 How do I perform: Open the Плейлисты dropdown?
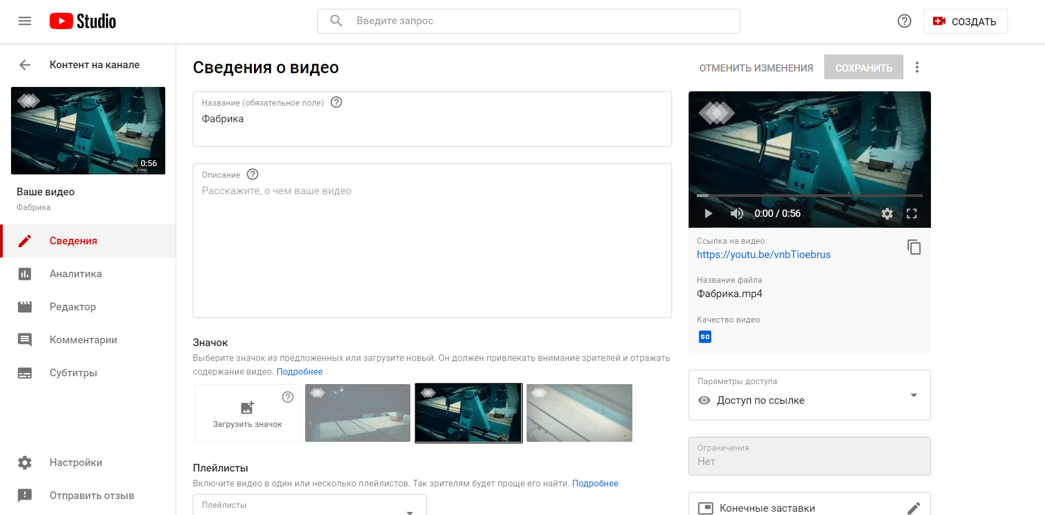[310, 505]
